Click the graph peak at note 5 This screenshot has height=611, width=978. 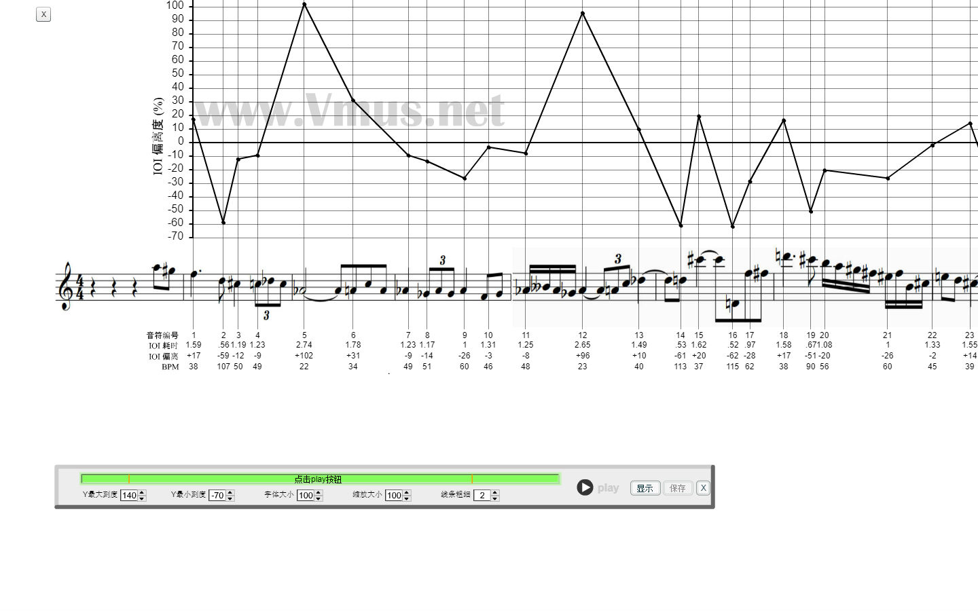(304, 4)
